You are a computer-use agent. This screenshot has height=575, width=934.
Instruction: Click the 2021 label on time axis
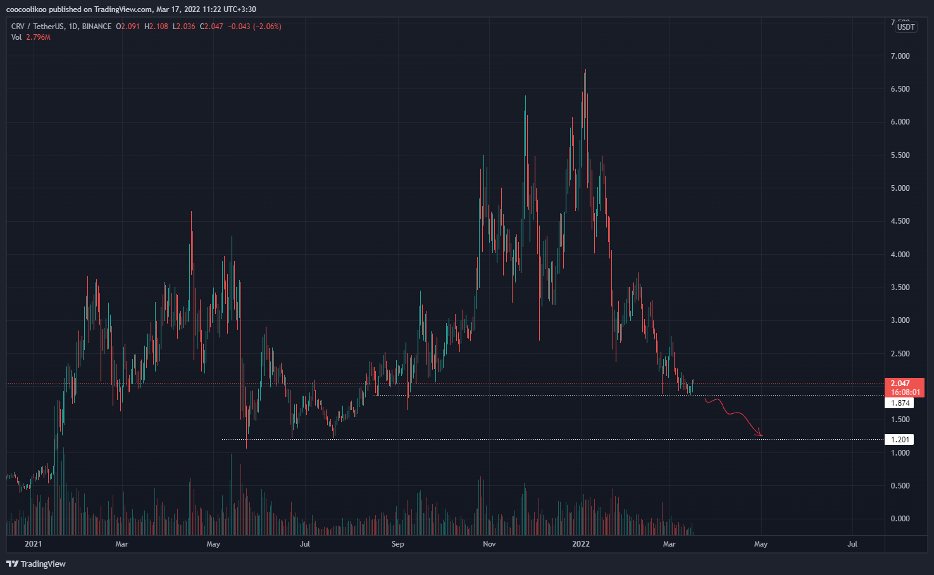tap(33, 544)
